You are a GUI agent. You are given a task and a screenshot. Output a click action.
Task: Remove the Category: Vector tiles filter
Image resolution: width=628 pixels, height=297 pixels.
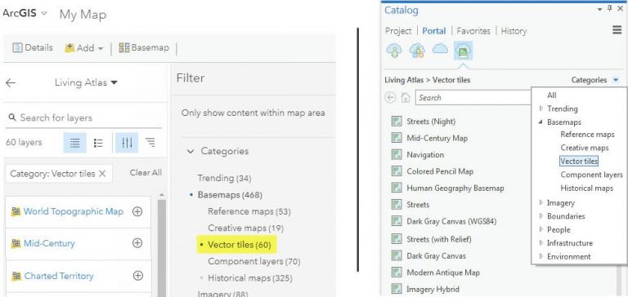102,174
